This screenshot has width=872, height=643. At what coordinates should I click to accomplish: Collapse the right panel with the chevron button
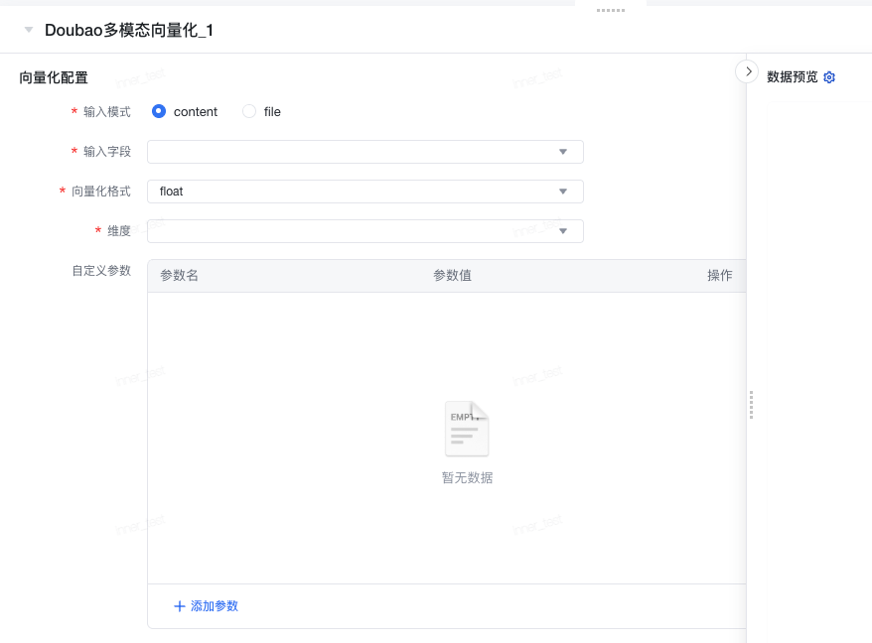[x=747, y=71]
